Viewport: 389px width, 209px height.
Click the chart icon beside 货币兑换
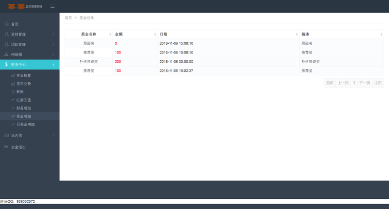(x=13, y=84)
